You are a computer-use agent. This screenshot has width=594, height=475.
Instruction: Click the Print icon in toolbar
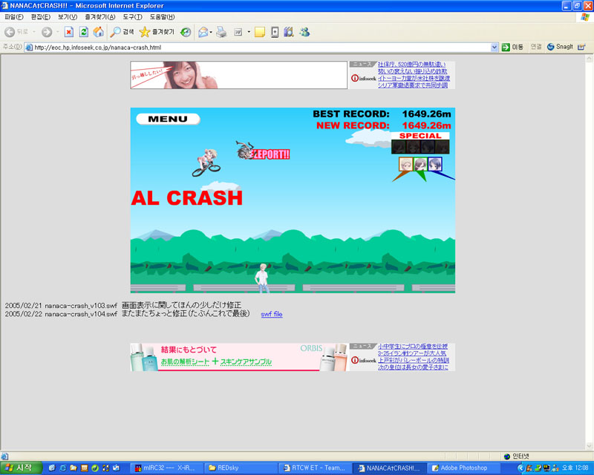click(x=221, y=32)
